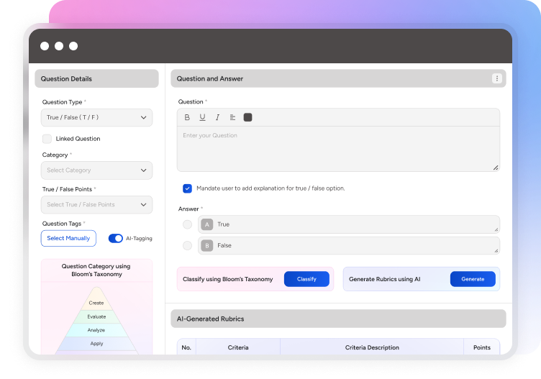The height and width of the screenshot is (379, 541).
Task: Open the True / False Points dropdown
Action: coord(96,204)
